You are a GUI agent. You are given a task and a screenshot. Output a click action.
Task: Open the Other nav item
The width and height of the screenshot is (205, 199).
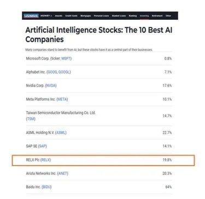pos(168,16)
